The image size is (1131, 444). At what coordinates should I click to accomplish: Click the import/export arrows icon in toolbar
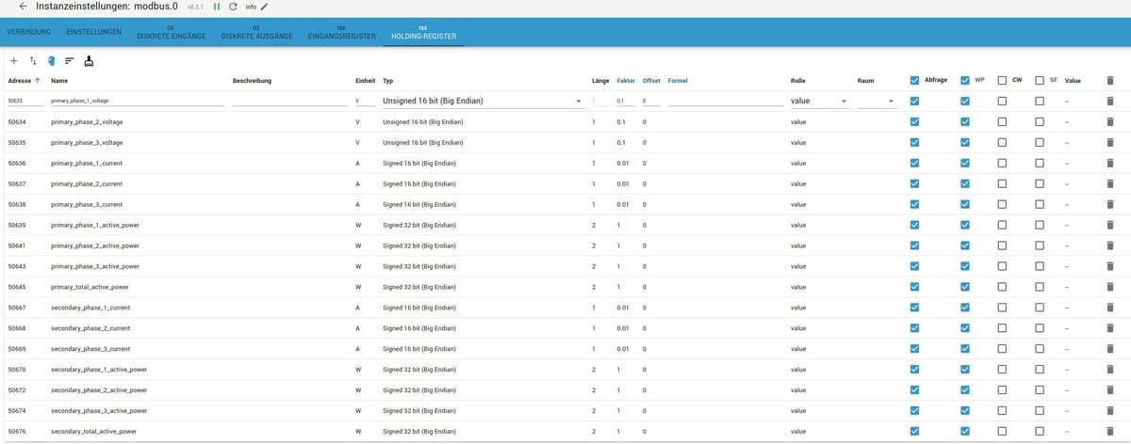[x=33, y=61]
